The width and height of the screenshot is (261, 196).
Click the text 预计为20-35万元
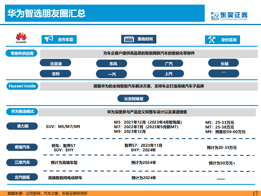click(x=222, y=148)
